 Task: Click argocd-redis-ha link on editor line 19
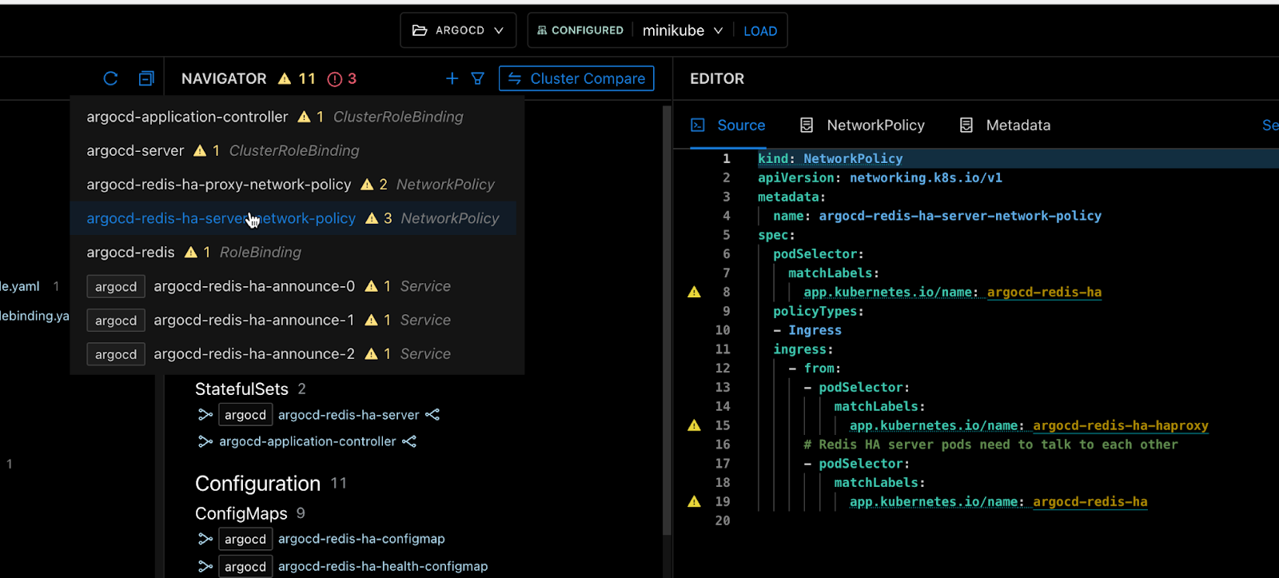[x=1090, y=501]
